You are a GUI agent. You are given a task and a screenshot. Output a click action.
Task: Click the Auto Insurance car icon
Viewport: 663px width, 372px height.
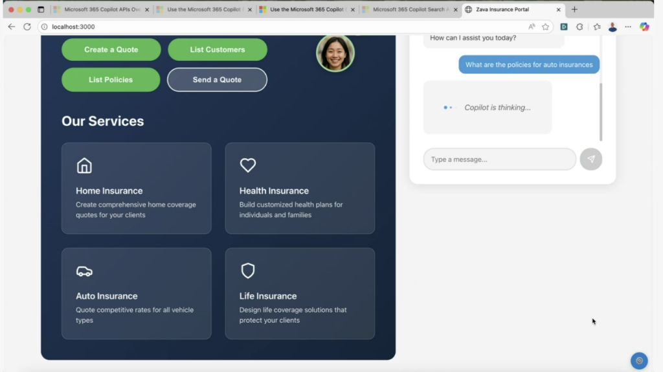[x=84, y=272]
